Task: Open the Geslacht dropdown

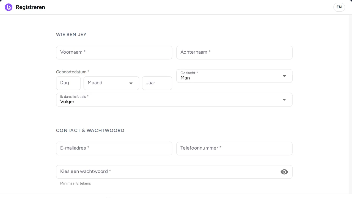Action: click(x=234, y=76)
